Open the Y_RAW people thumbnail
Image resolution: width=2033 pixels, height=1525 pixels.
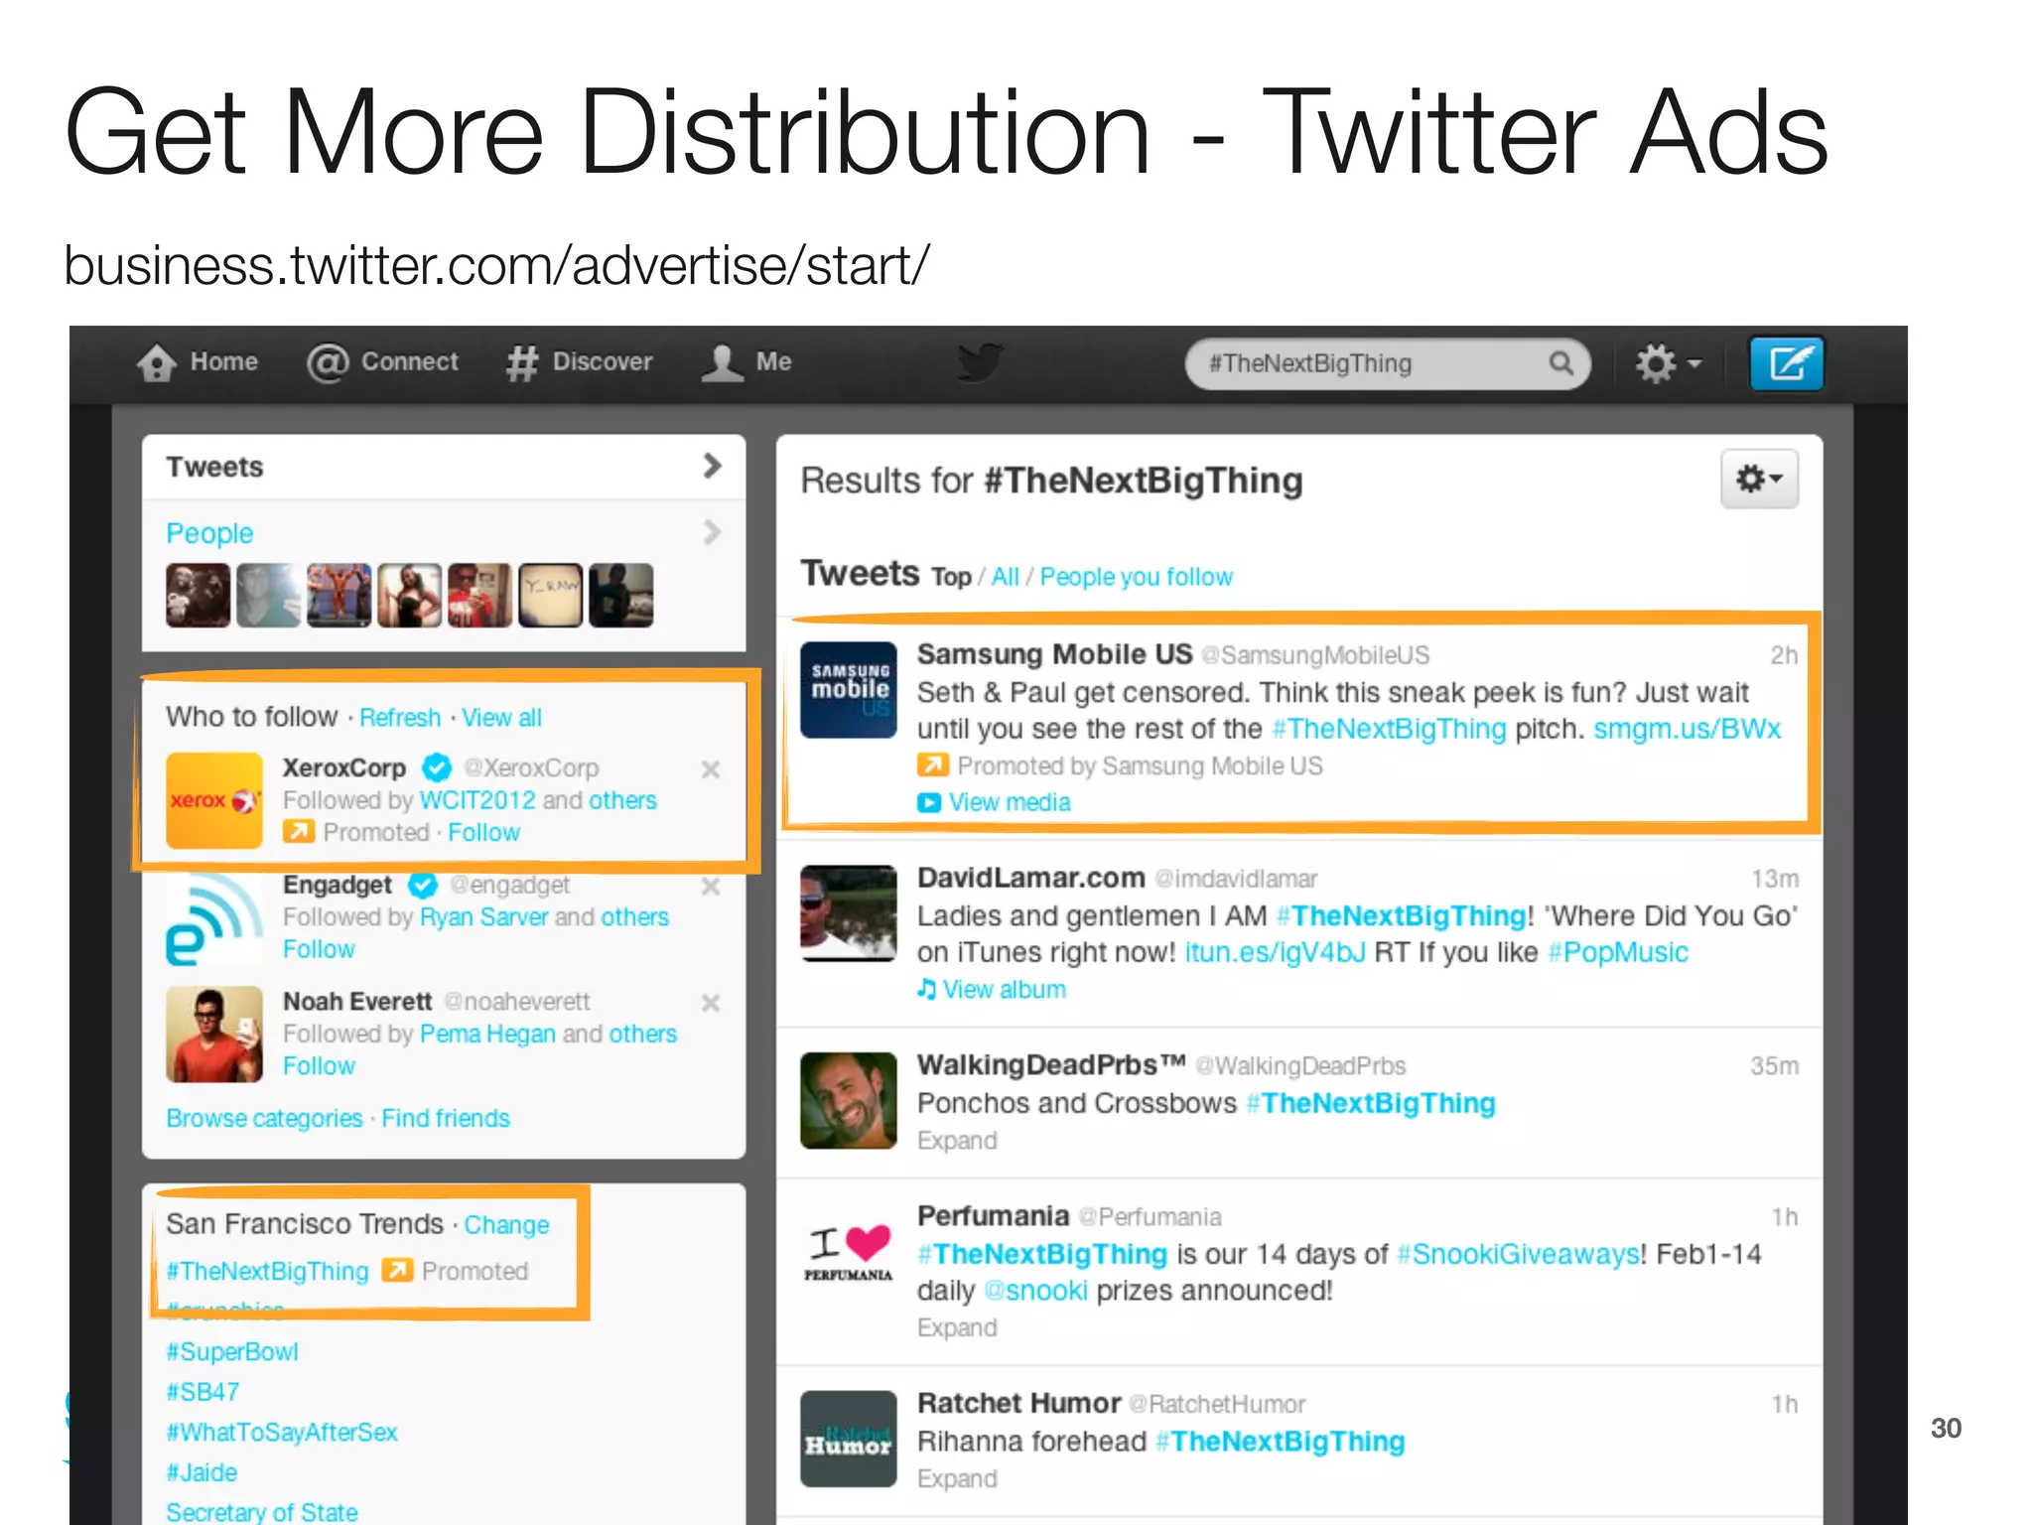(x=550, y=595)
